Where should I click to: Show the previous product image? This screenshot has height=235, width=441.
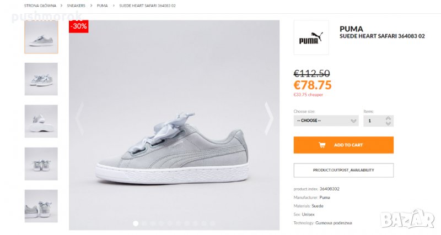pyautogui.click(x=79, y=118)
